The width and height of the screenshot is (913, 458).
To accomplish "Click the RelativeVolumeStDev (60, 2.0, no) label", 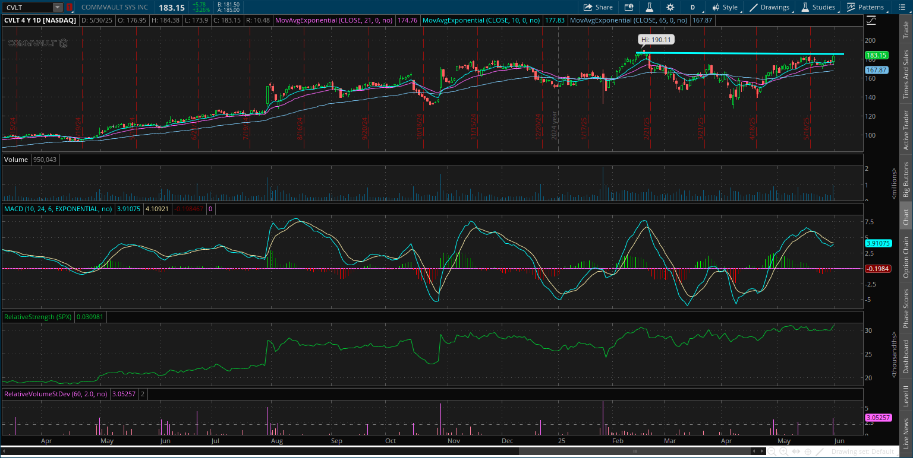I will coord(56,393).
